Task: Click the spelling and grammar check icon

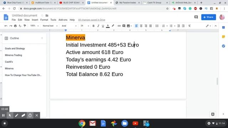Action: tap(20, 26)
